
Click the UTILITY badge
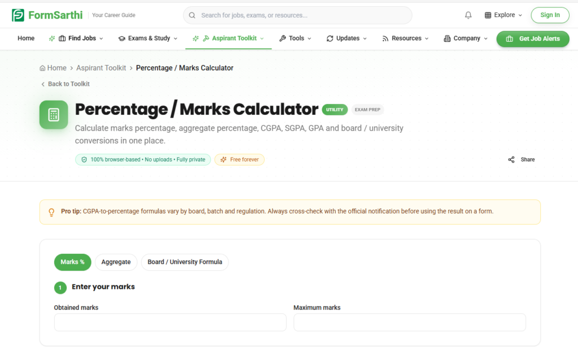tap(335, 110)
